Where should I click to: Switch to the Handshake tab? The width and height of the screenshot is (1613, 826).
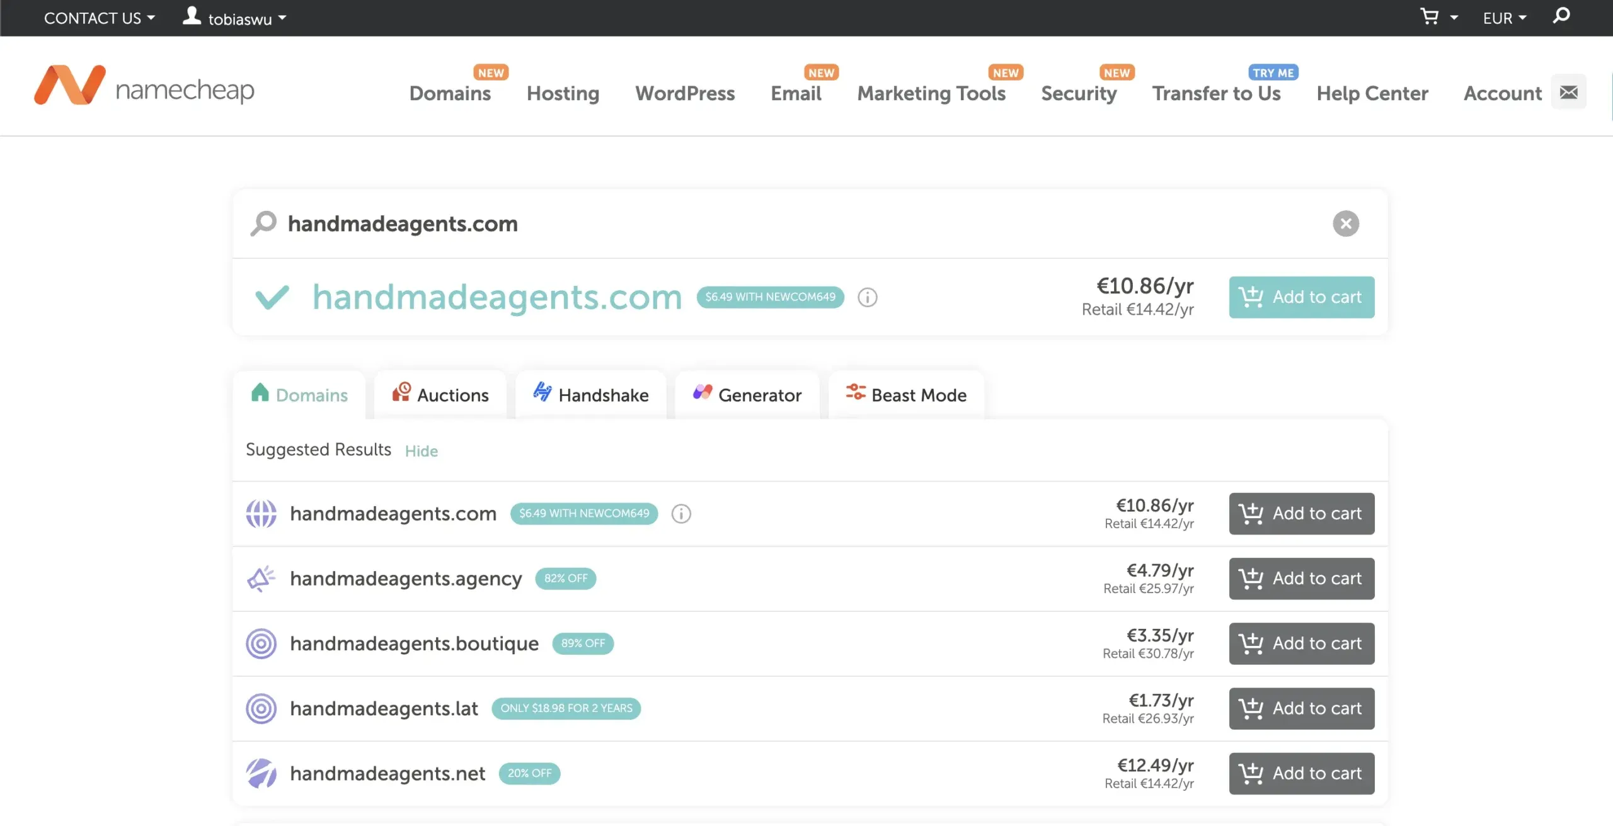[x=591, y=395]
